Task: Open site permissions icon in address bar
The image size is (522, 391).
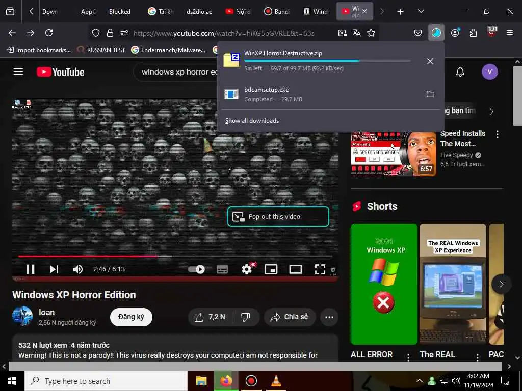Action: pos(124,33)
